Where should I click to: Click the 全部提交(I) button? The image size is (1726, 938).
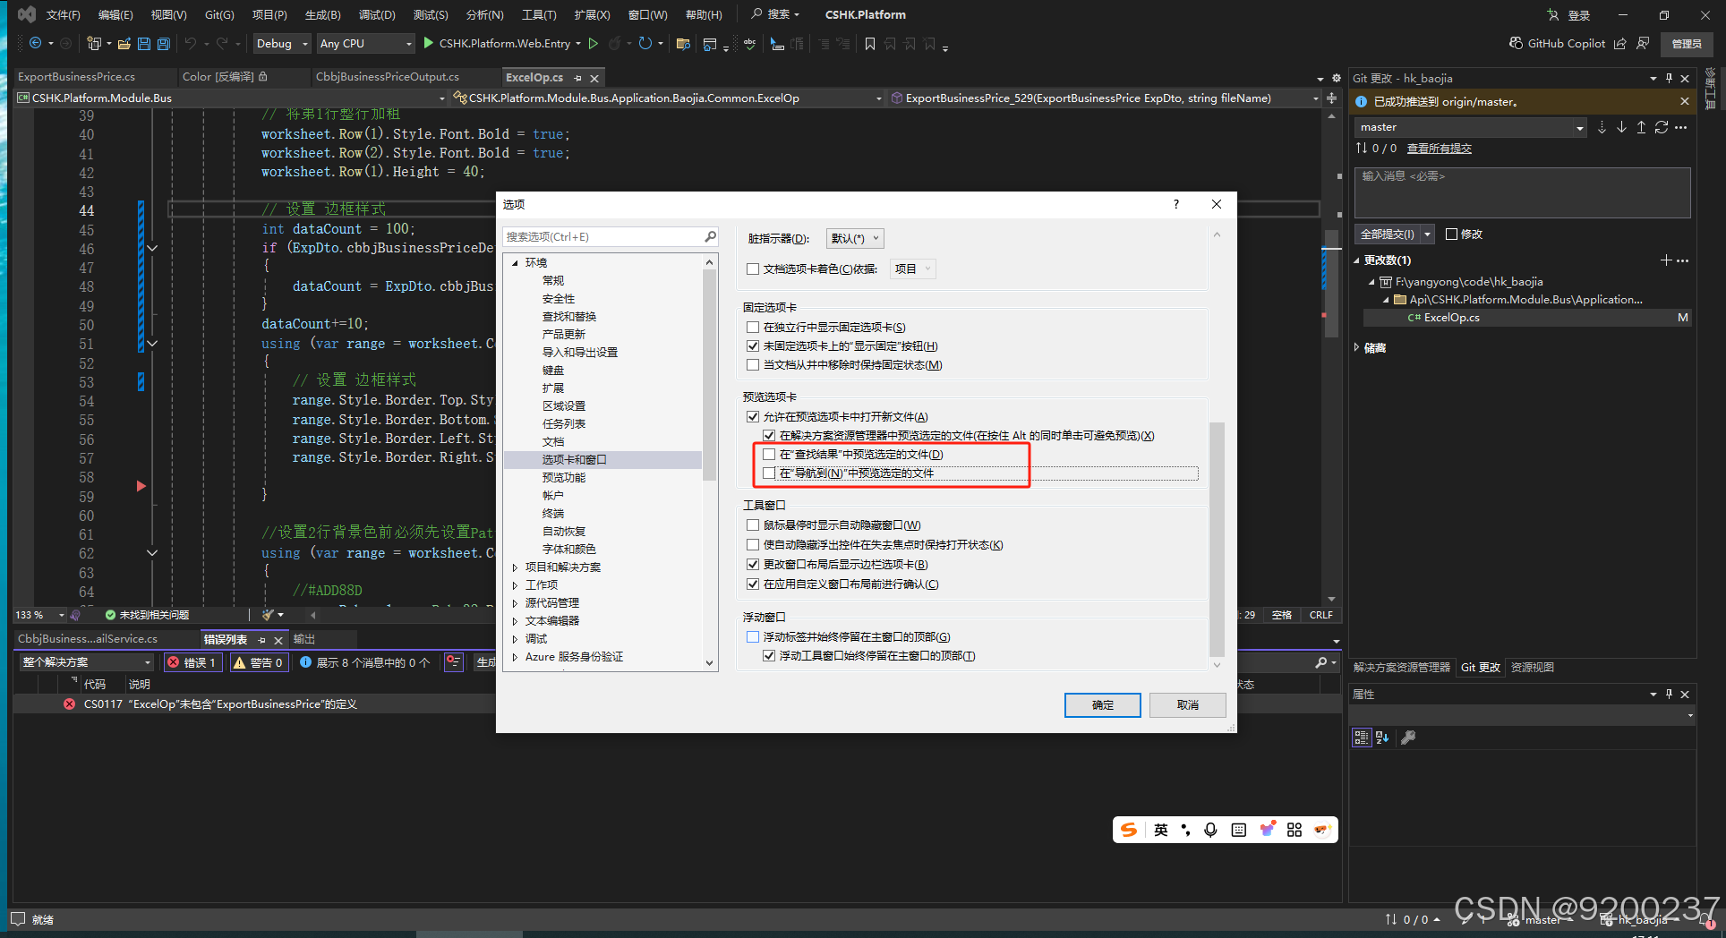click(1388, 234)
